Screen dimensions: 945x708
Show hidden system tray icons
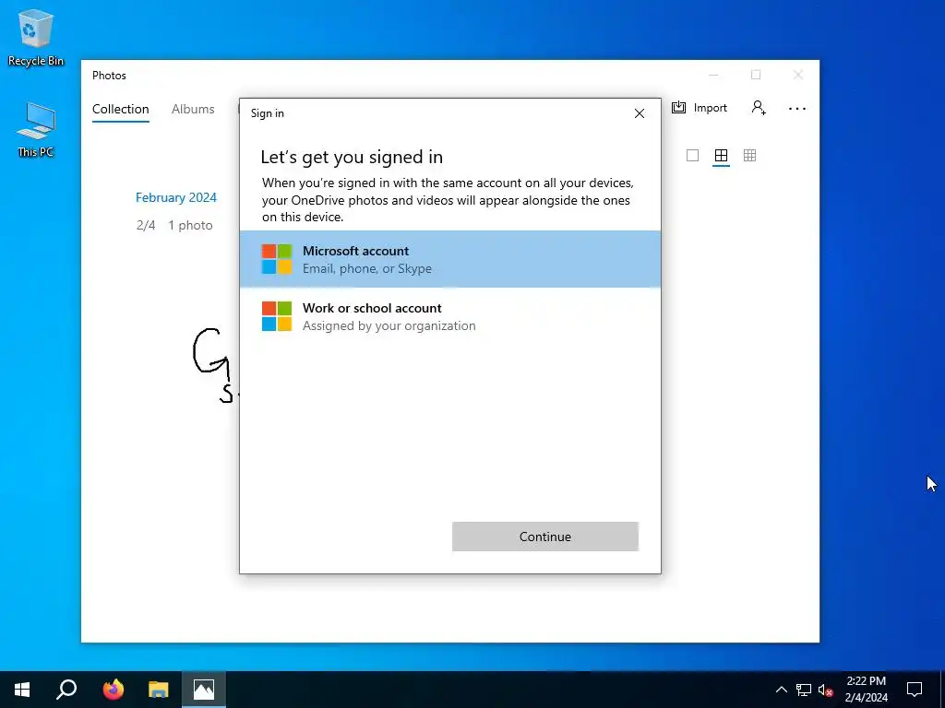click(x=781, y=690)
